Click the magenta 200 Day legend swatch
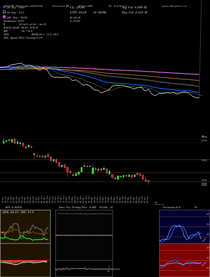Screen dimensions: 210x277 tap(4, 17)
